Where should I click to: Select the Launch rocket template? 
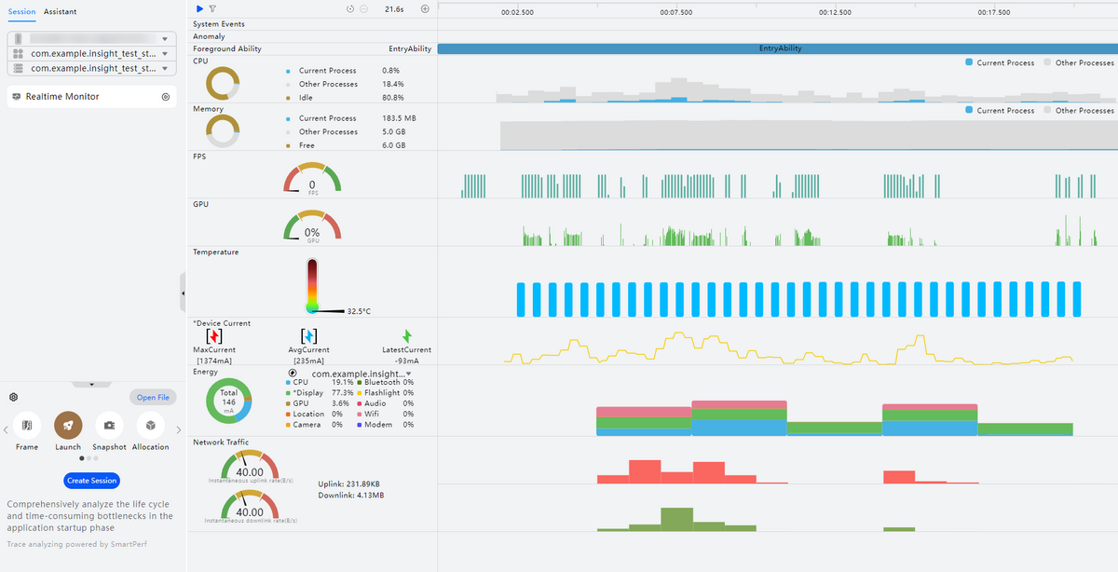(x=68, y=426)
